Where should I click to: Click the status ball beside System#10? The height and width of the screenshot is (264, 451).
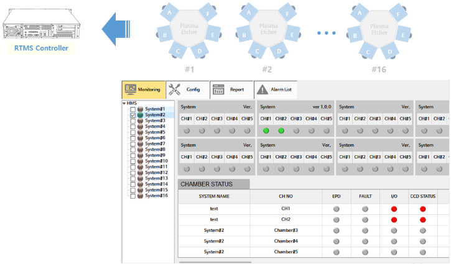140,161
